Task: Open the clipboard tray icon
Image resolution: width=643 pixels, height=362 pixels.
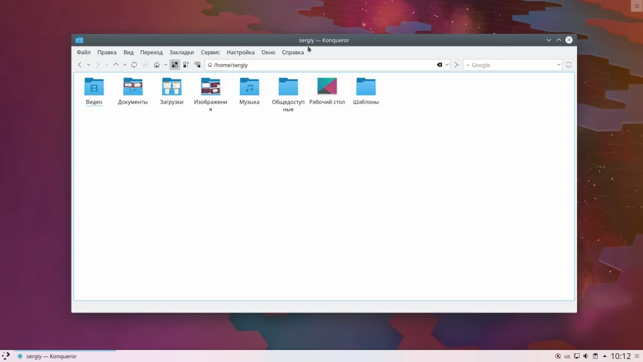Action: coord(595,356)
